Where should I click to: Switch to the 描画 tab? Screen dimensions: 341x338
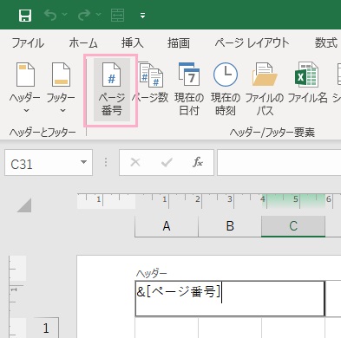point(179,43)
